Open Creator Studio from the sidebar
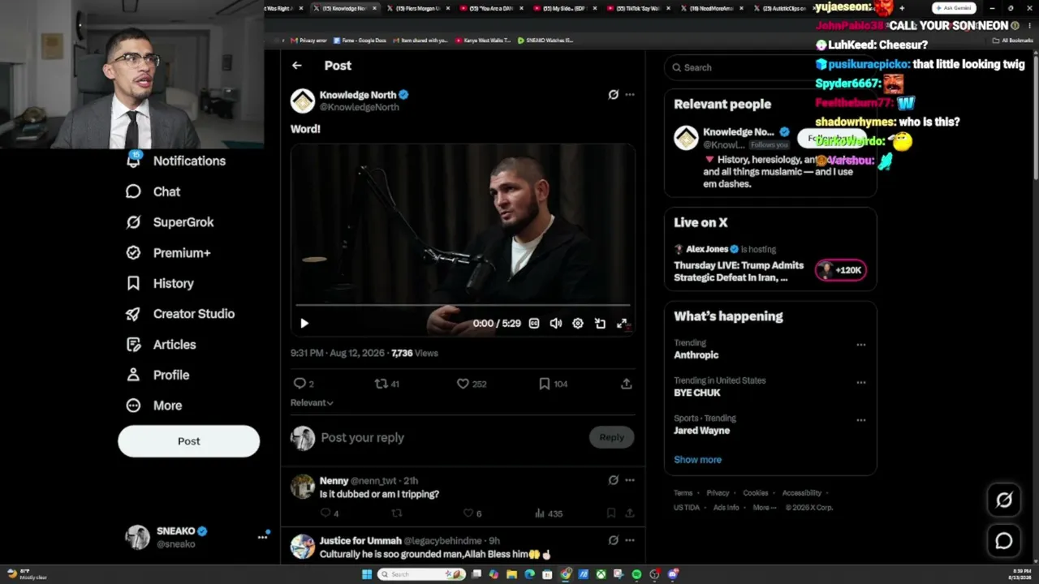 [180, 314]
